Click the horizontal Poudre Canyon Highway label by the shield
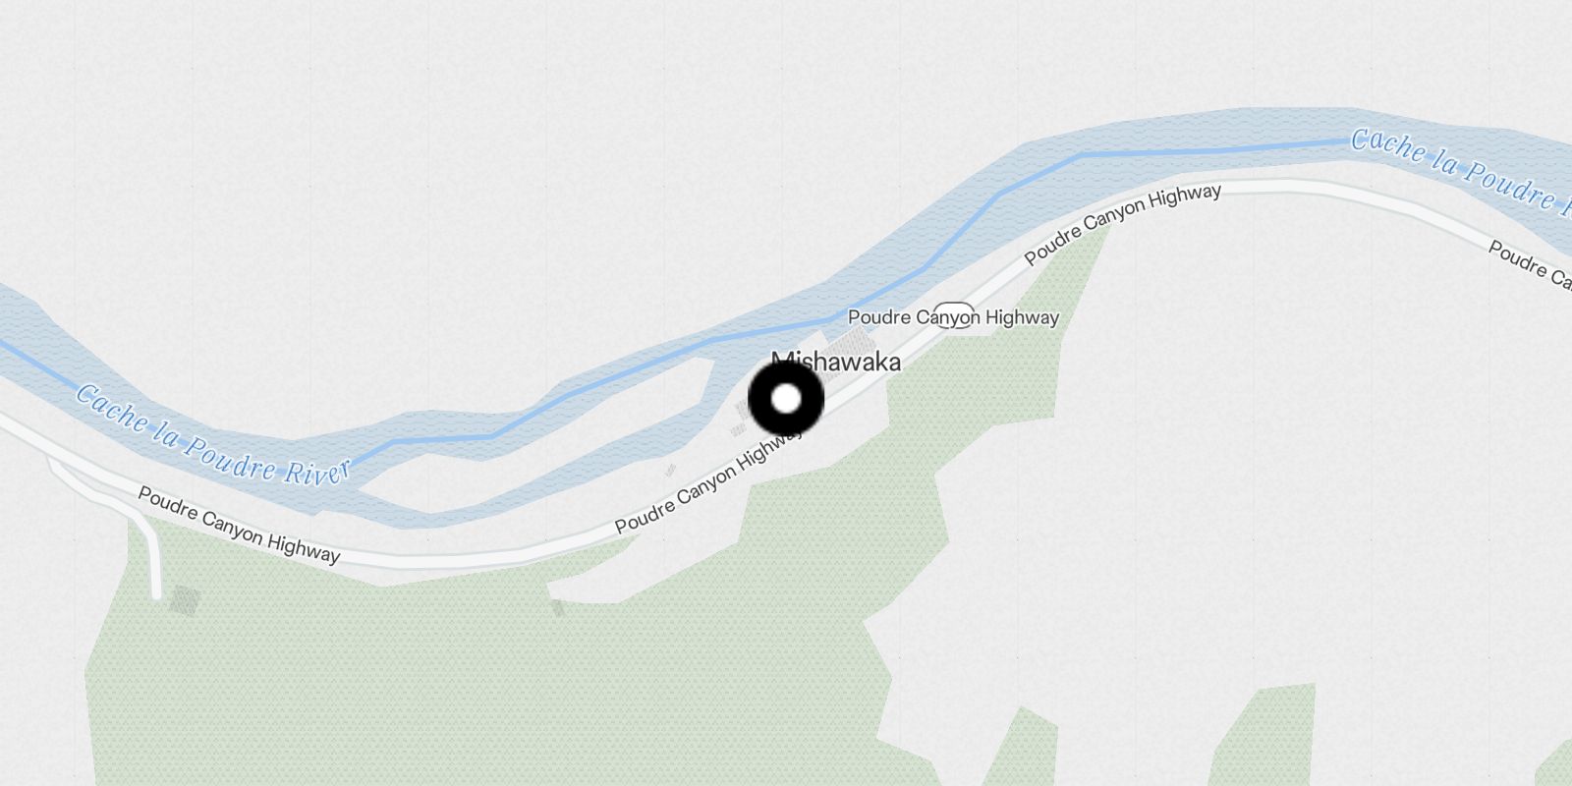Viewport: 1572px width, 786px height. [953, 317]
